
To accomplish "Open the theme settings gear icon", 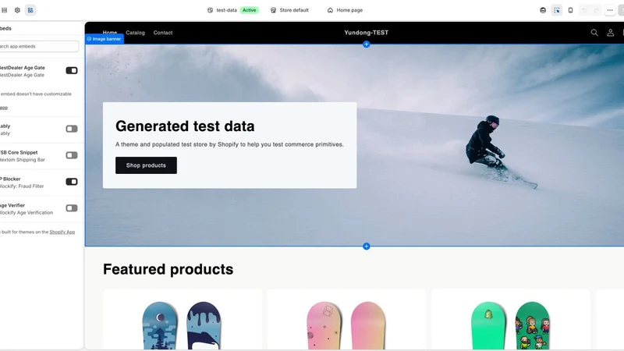I will click(x=17, y=10).
